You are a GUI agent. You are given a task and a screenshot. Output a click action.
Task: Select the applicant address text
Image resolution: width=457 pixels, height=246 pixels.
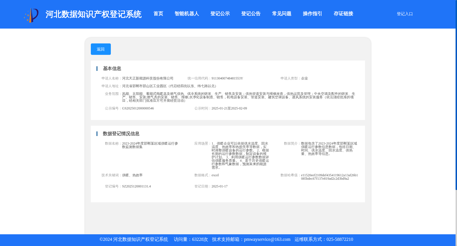(x=170, y=86)
